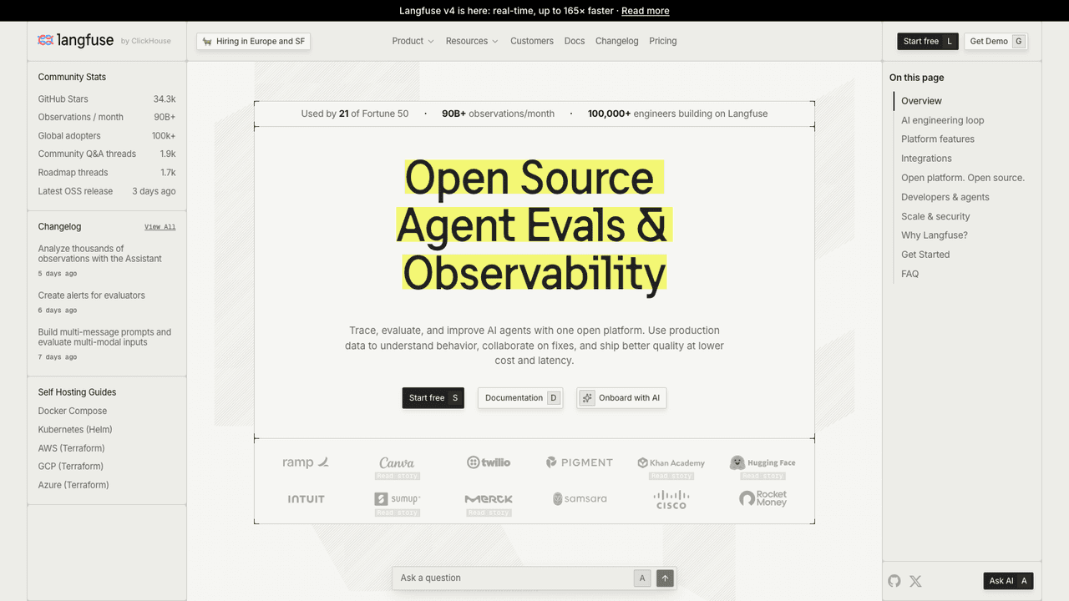Screen dimensions: 1069x601
Task: Click View All in Changelog section
Action: click(160, 227)
